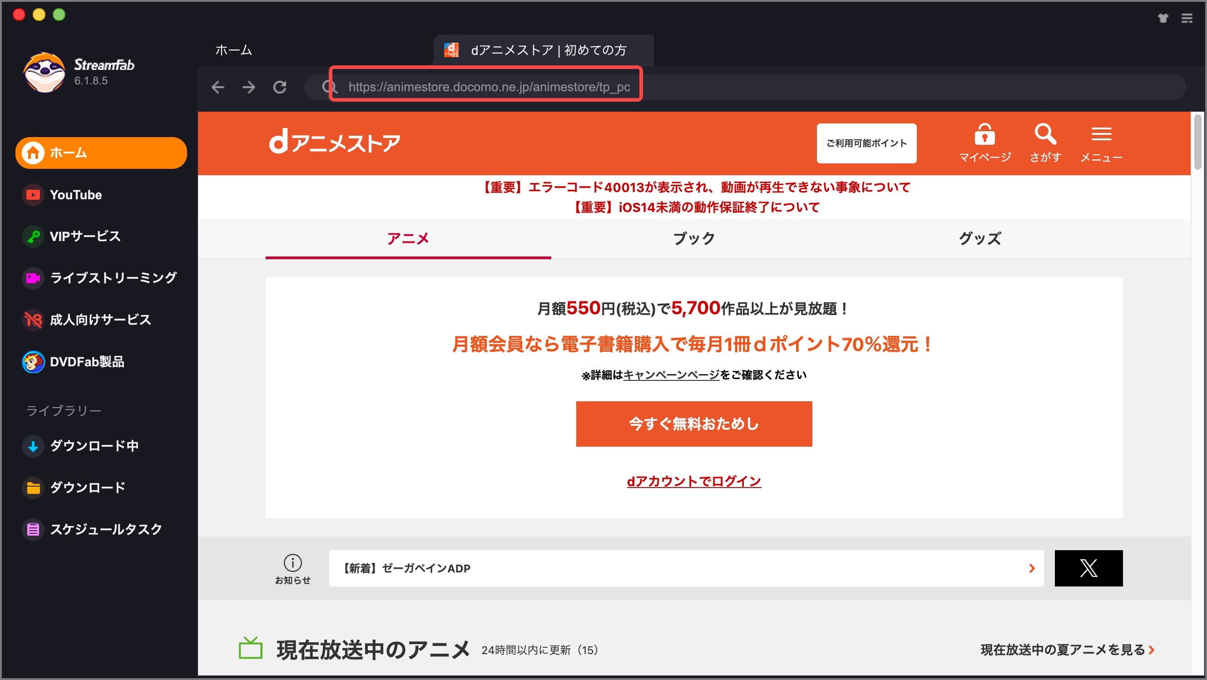The image size is (1207, 680).
Task: Click the green TV icon beside 現在放送中のアニメ
Action: [251, 648]
